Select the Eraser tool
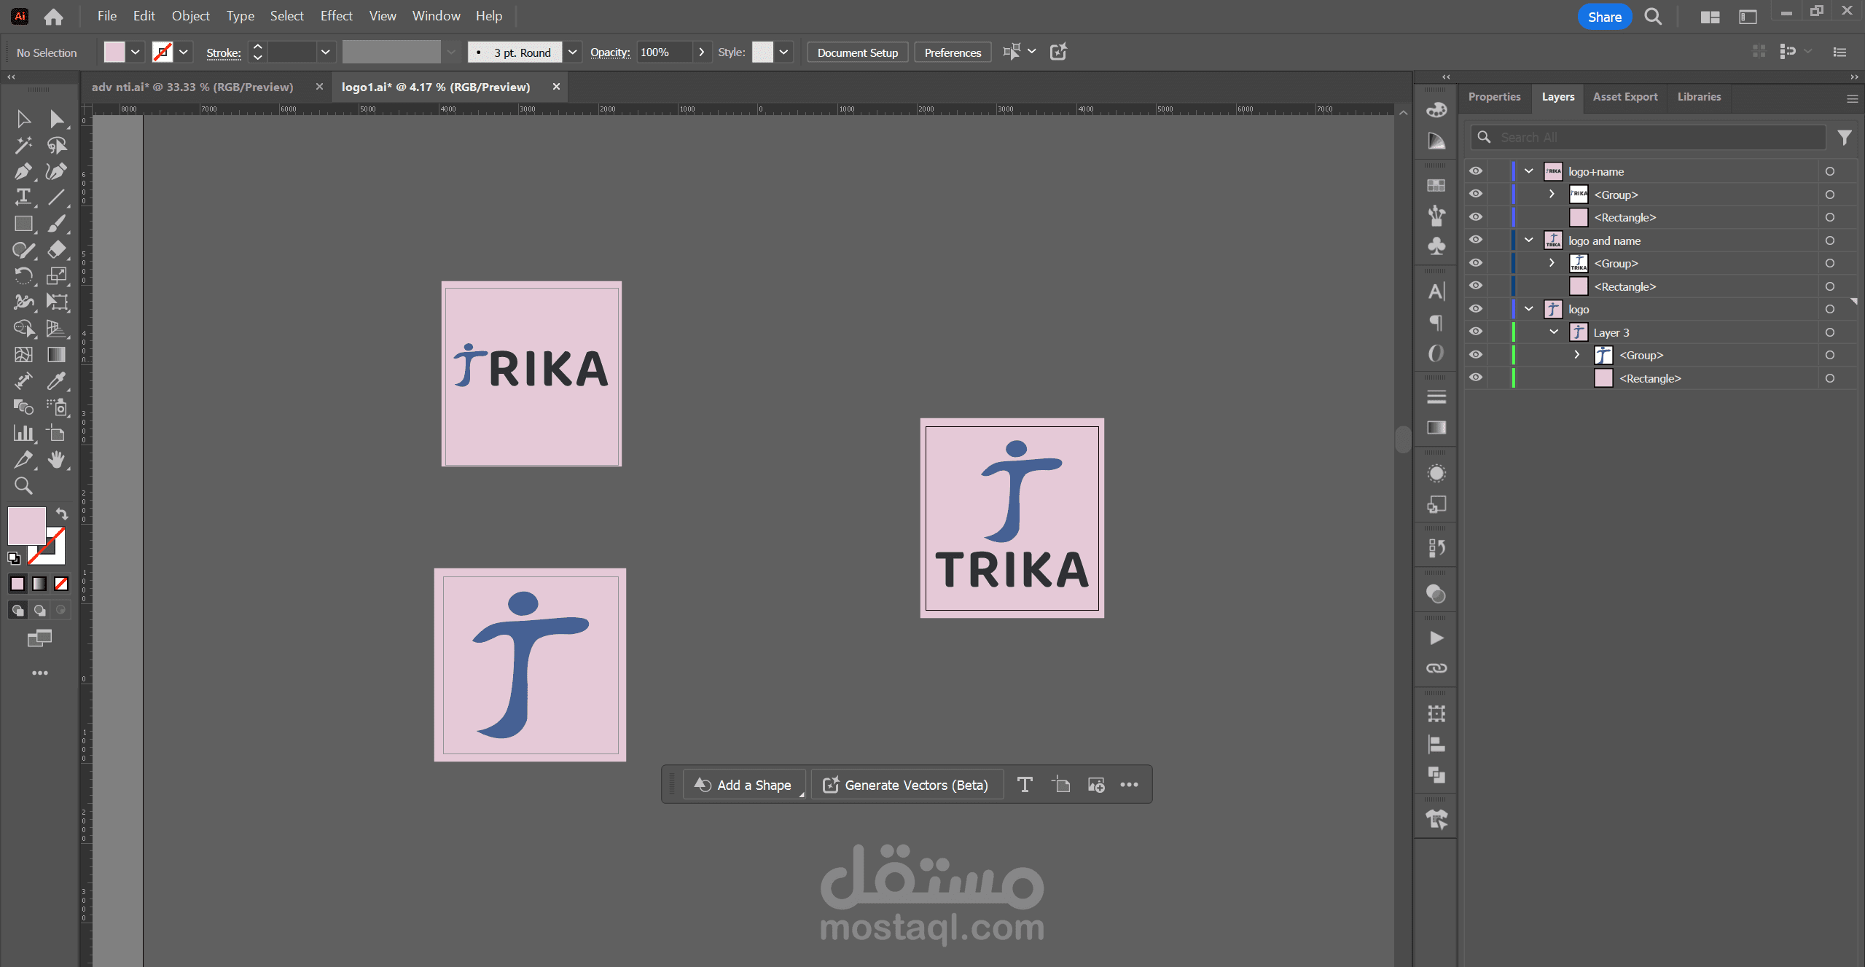 (56, 250)
